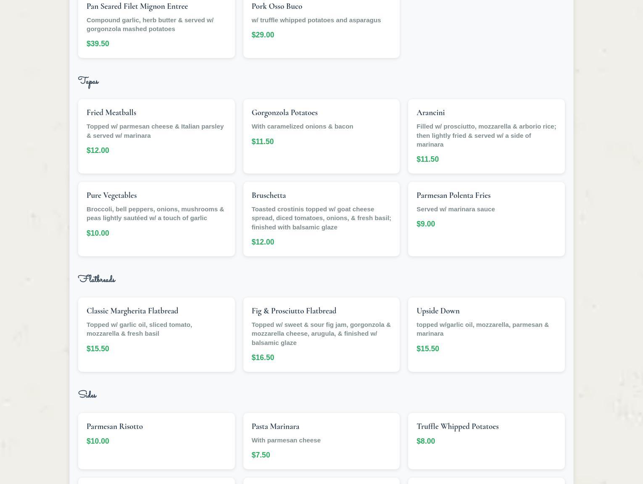The image size is (643, 484).
Task: Click the Sides section heading
Action: 87,395
